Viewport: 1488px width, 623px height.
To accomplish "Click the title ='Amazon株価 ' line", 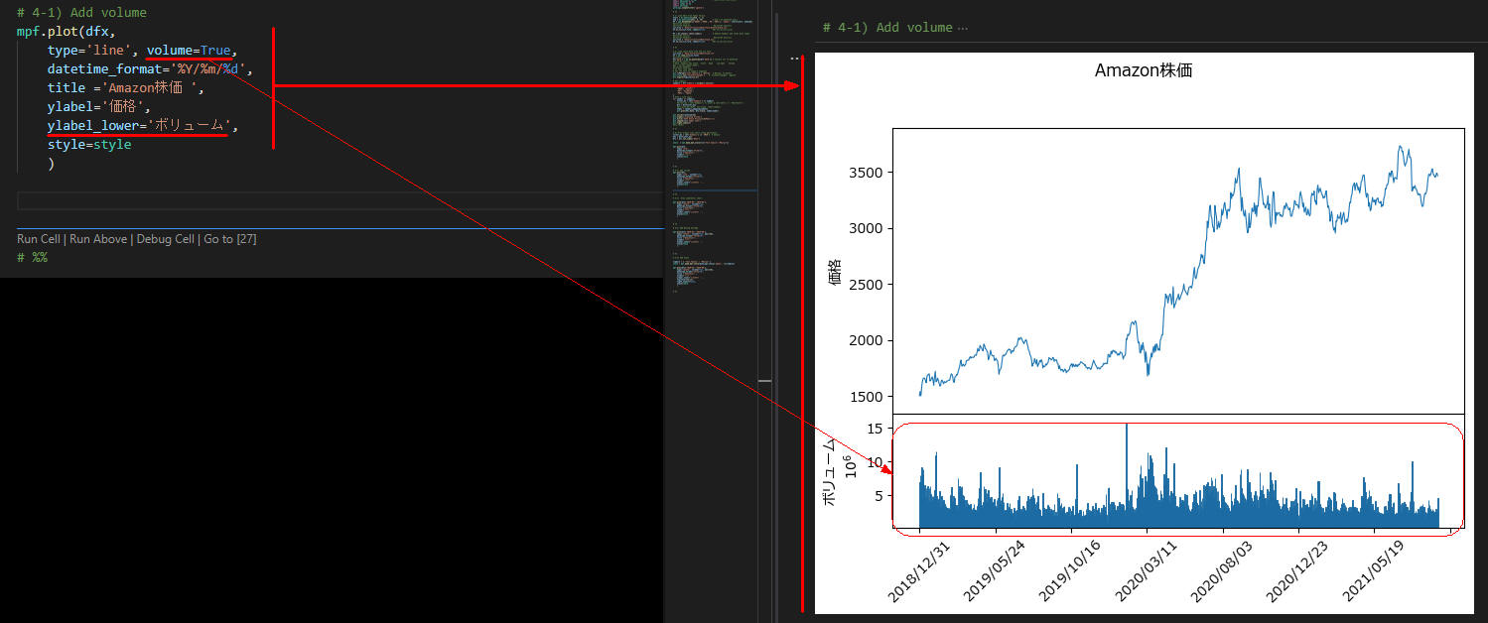I will tap(126, 88).
